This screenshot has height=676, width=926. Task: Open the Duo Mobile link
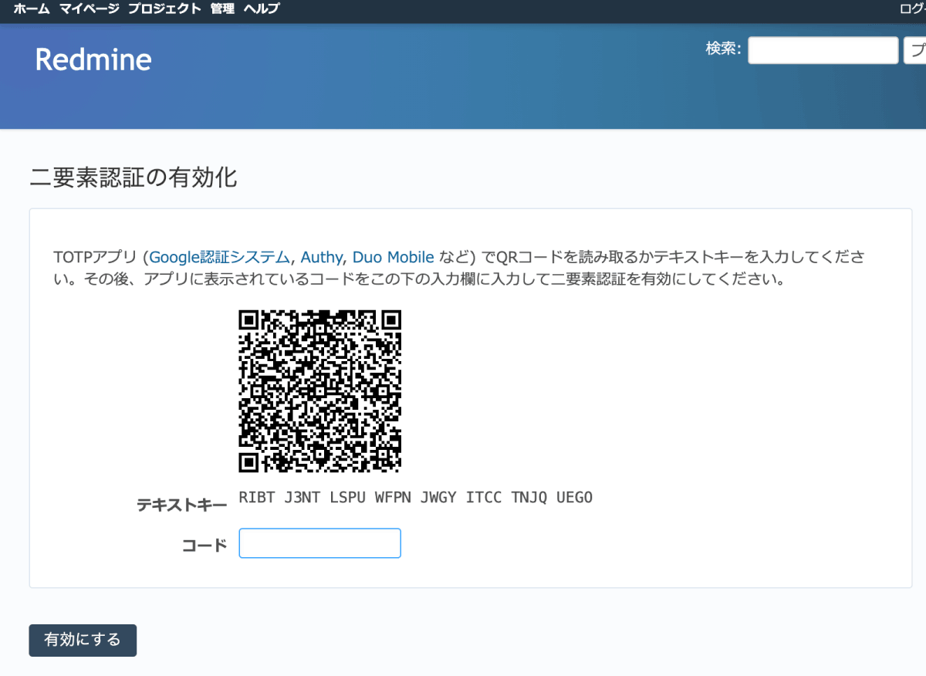[394, 257]
